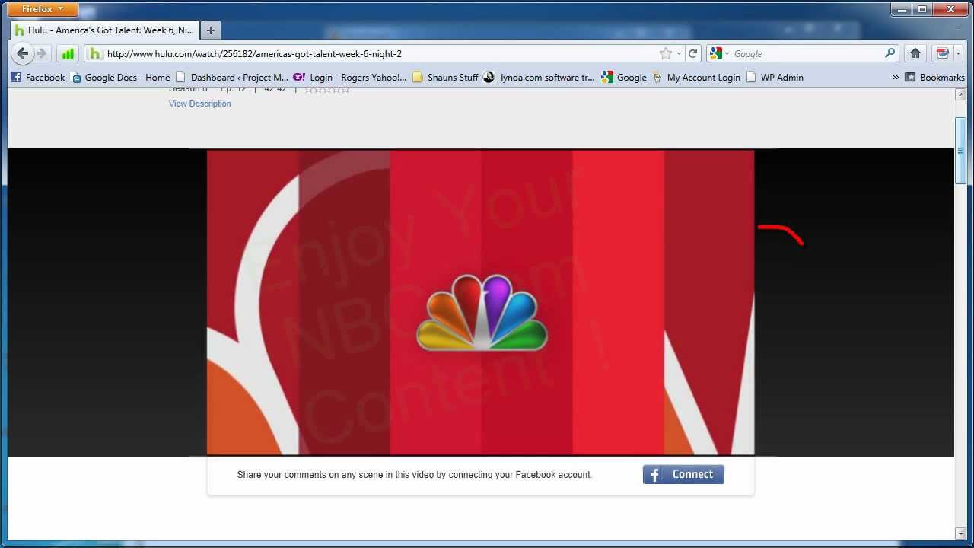The width and height of the screenshot is (974, 548).
Task: Expand the toolbar extension dropdown arrow
Action: [x=959, y=53]
